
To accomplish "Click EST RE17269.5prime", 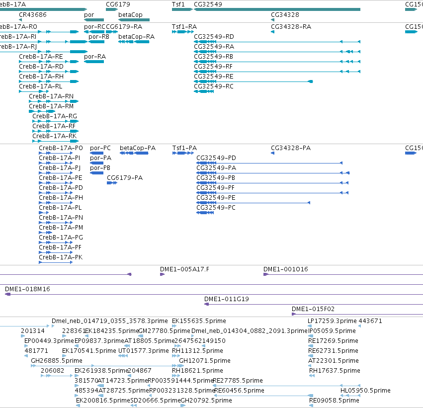I will pos(333,341).
